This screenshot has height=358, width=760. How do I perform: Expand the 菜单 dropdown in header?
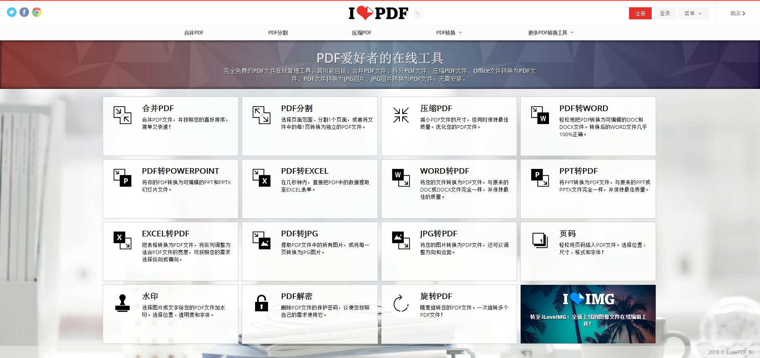coord(693,13)
